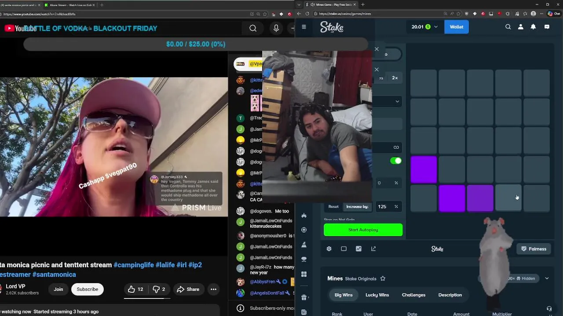Viewport: 563px width, 316px height.
Task: Bookmark the Stake page star icon
Action: tap(459, 14)
